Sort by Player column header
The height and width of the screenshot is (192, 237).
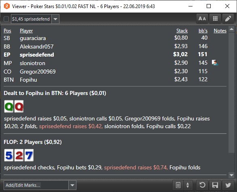26,31
